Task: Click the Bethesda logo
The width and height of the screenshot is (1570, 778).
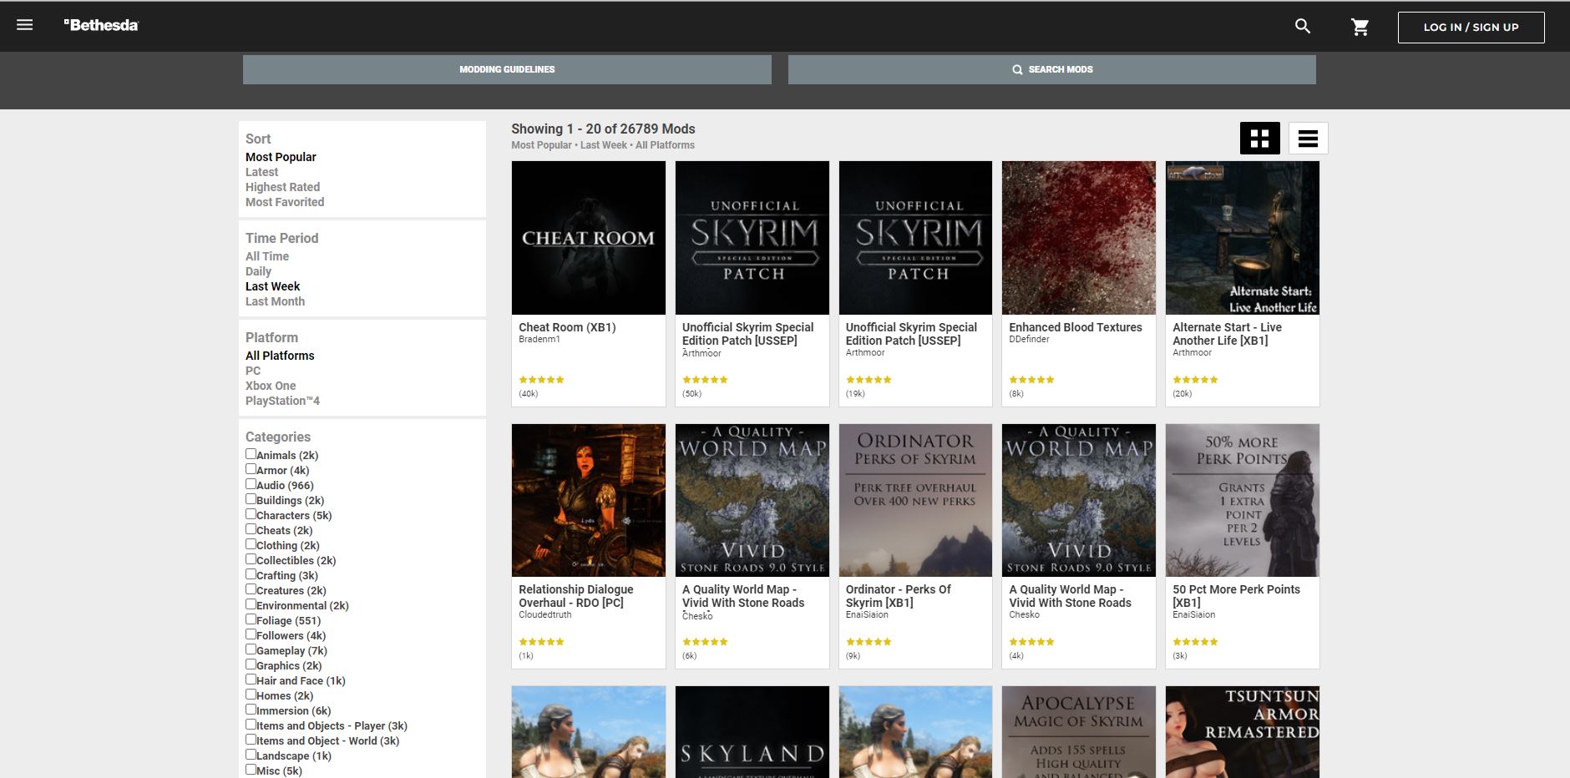Action: click(101, 25)
